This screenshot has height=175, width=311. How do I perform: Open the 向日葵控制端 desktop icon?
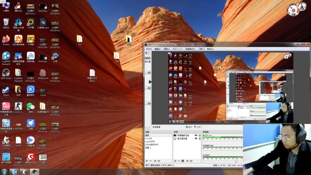[18, 40]
